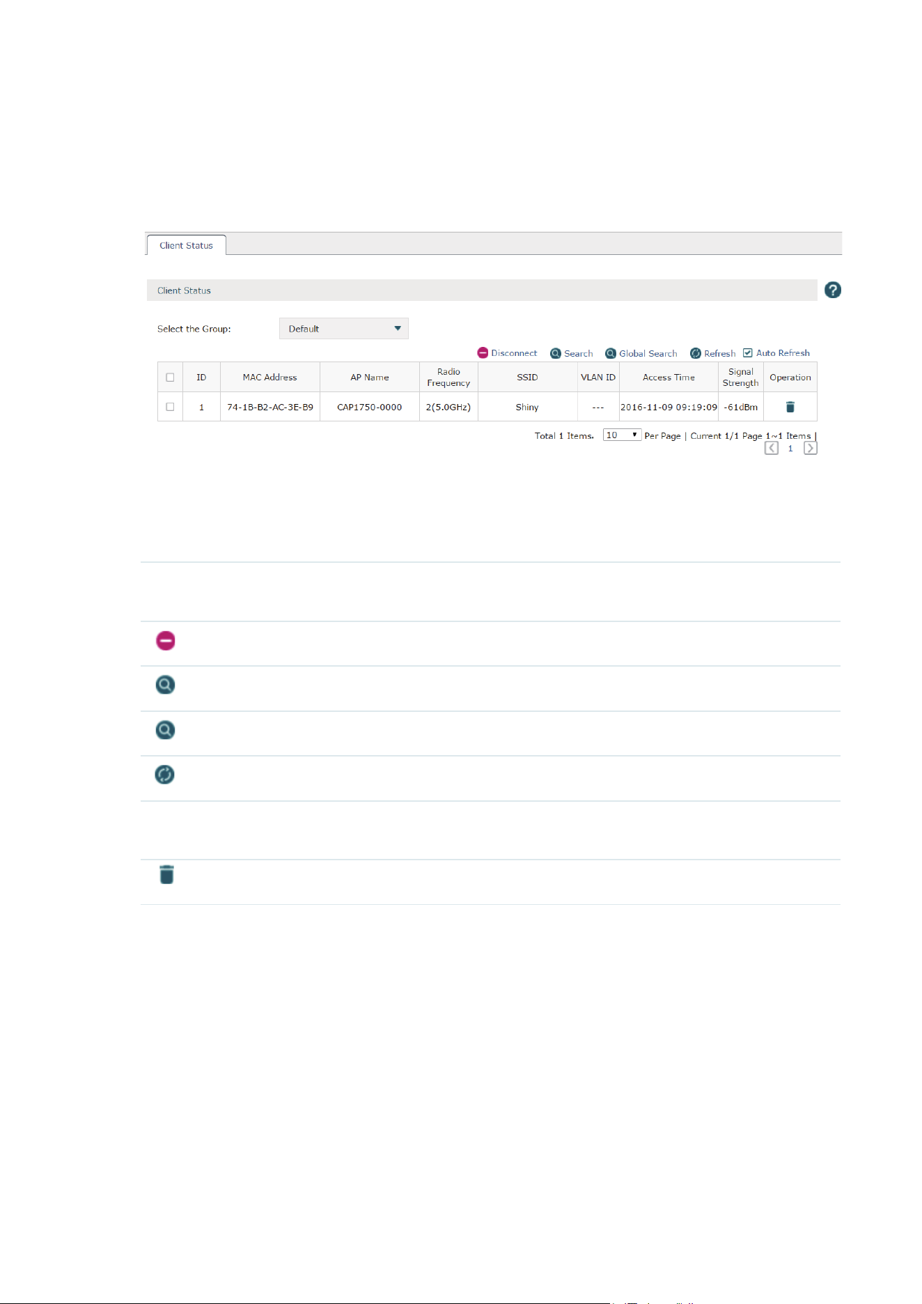Check the select-all checkbox in the table header
922x1304 pixels.
[x=170, y=378]
